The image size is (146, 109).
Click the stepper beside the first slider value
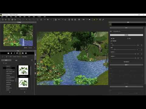coord(142,45)
